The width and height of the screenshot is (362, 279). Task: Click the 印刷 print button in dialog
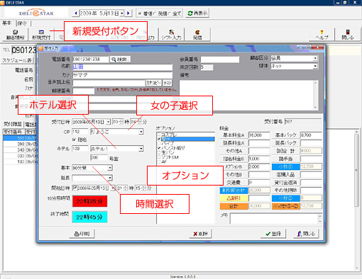[82, 234]
